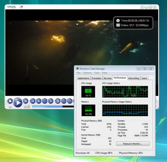The height and width of the screenshot is (162, 167).
Task: Click the Threads value 534
Action: point(146,127)
